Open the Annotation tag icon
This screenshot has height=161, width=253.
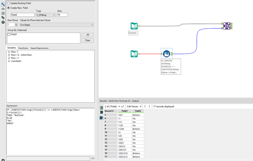click(3, 17)
